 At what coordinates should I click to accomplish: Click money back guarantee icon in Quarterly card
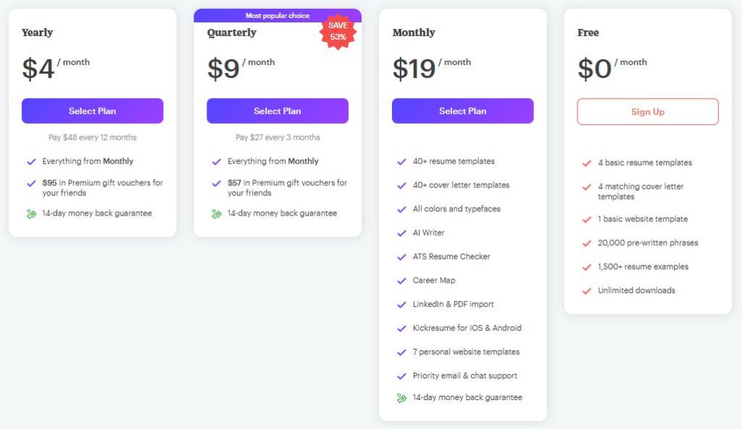tap(216, 214)
